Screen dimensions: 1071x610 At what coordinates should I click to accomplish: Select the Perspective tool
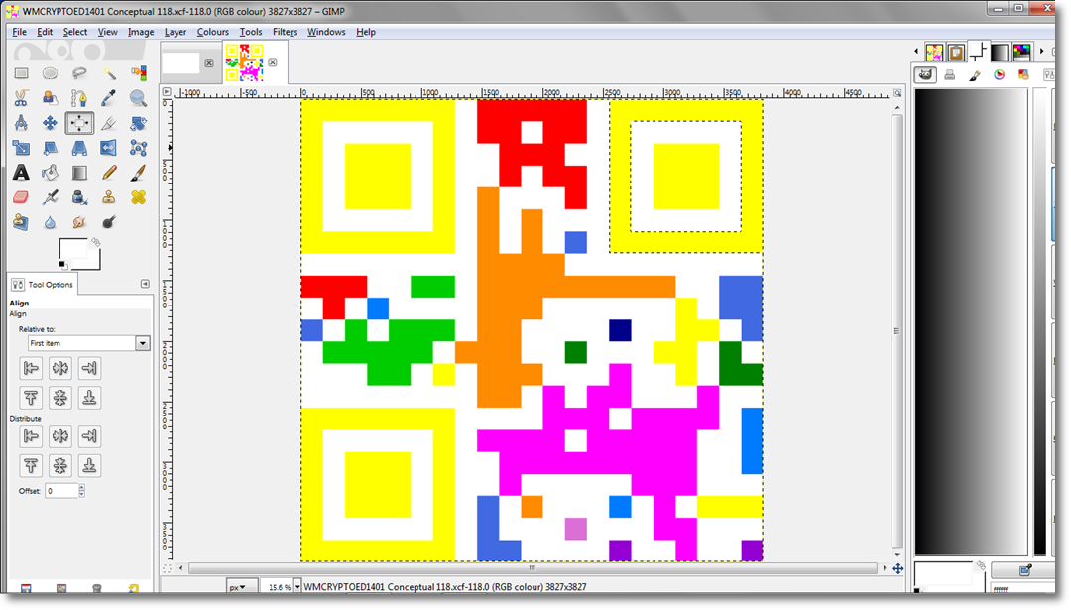(79, 148)
